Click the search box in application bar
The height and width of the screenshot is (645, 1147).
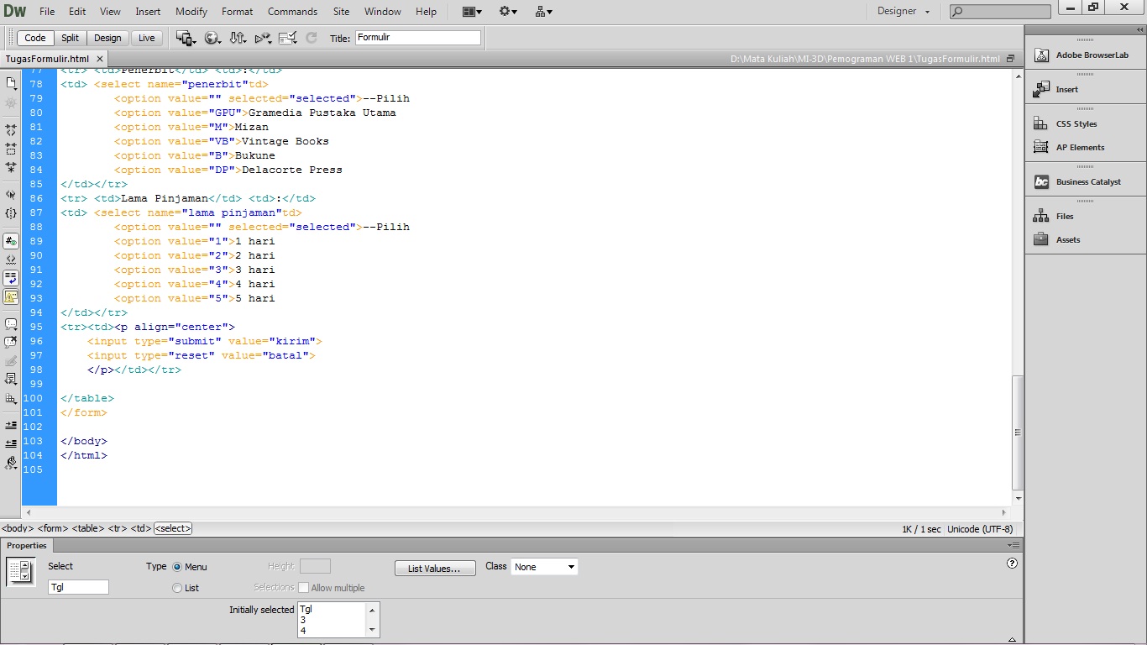point(1000,12)
